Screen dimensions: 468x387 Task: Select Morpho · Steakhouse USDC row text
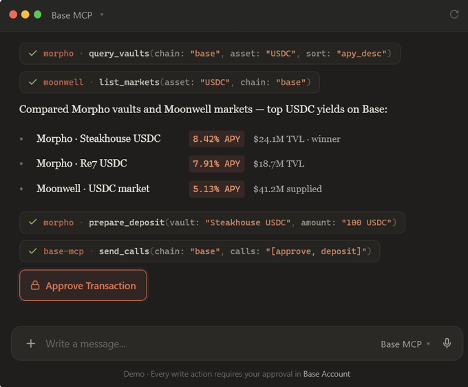[98, 138]
